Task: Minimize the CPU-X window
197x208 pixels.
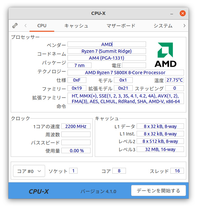Action: (x=172, y=14)
